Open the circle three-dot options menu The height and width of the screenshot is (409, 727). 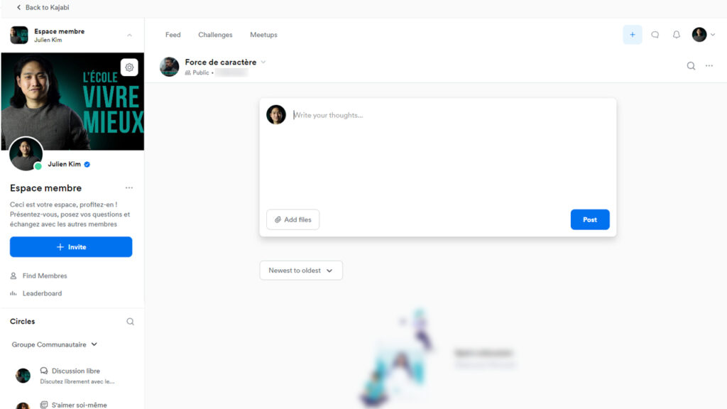pos(709,66)
